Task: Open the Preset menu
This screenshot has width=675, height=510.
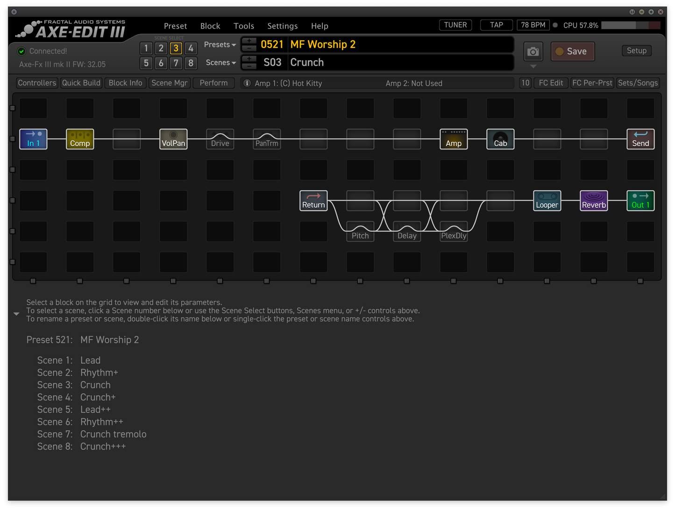Action: pyautogui.click(x=175, y=26)
